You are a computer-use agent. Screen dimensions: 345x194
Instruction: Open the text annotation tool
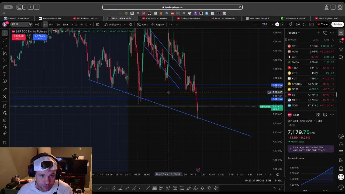(x=5, y=74)
